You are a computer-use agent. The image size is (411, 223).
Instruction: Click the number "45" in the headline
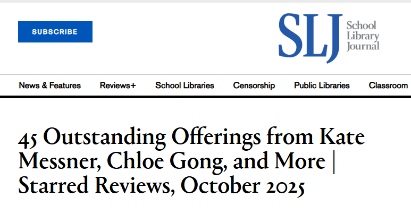(x=28, y=138)
